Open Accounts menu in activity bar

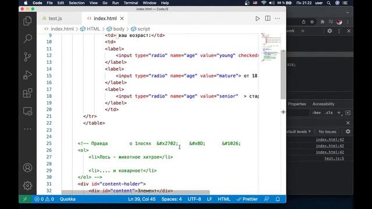coord(27,168)
